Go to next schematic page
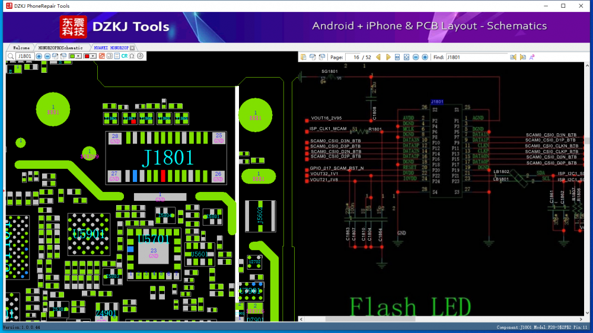This screenshot has height=333, width=593. coord(388,57)
